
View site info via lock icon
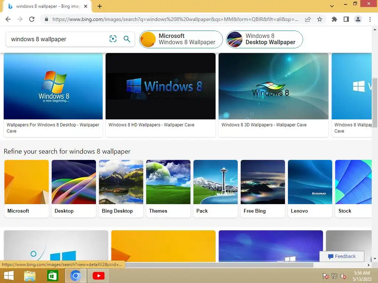coord(47,19)
